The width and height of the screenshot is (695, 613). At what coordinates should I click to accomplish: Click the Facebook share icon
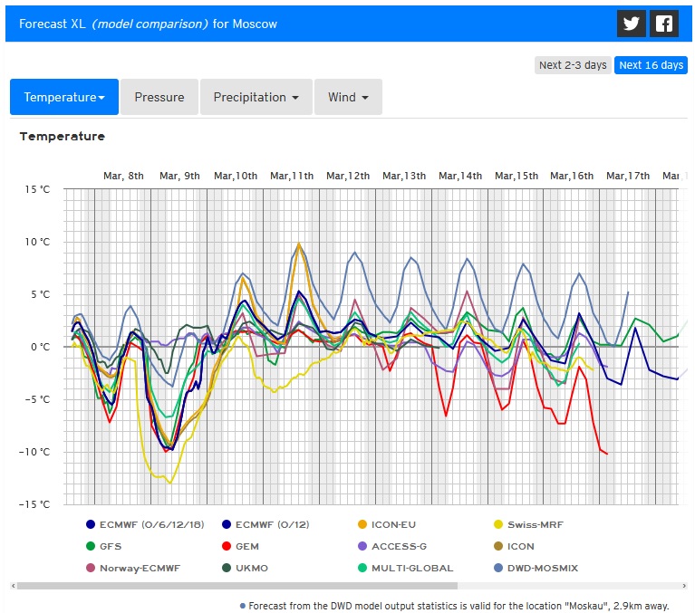tap(665, 24)
